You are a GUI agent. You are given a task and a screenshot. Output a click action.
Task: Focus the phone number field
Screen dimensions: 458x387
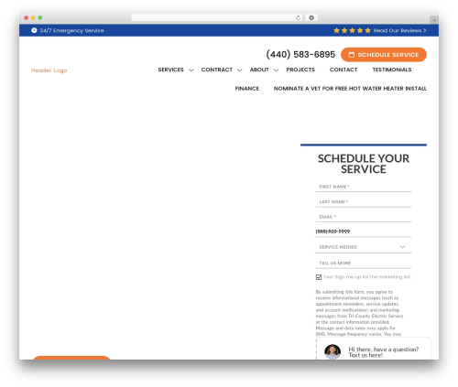pos(364,231)
